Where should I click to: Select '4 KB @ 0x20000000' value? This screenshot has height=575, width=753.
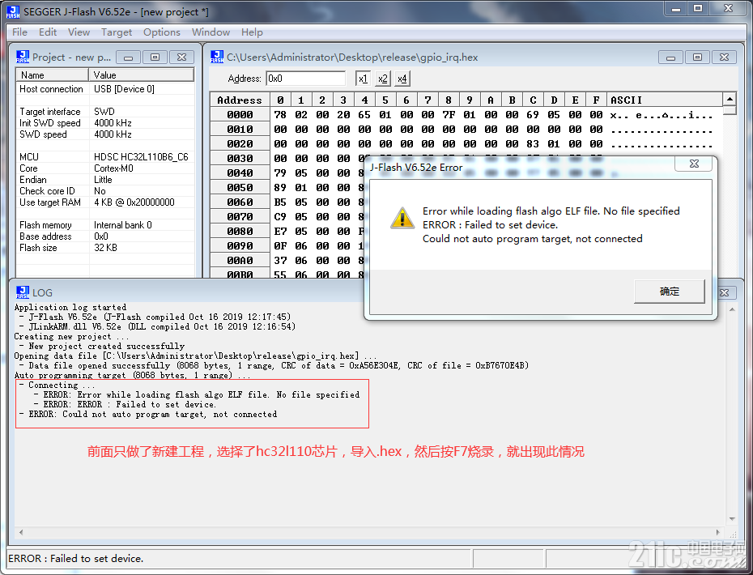pyautogui.click(x=134, y=202)
